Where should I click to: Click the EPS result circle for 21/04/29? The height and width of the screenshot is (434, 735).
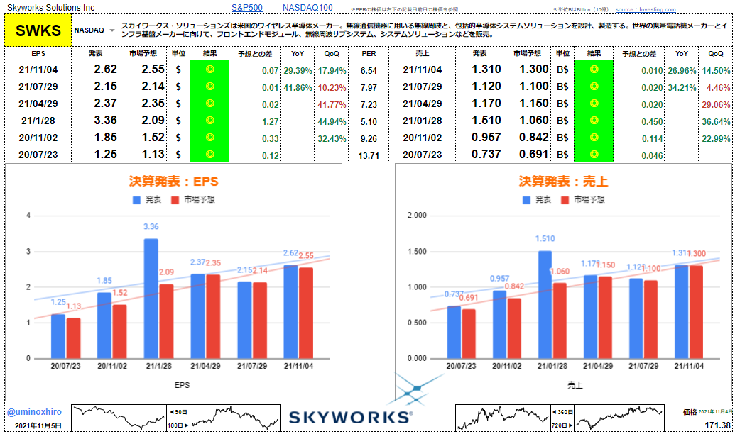pos(209,103)
